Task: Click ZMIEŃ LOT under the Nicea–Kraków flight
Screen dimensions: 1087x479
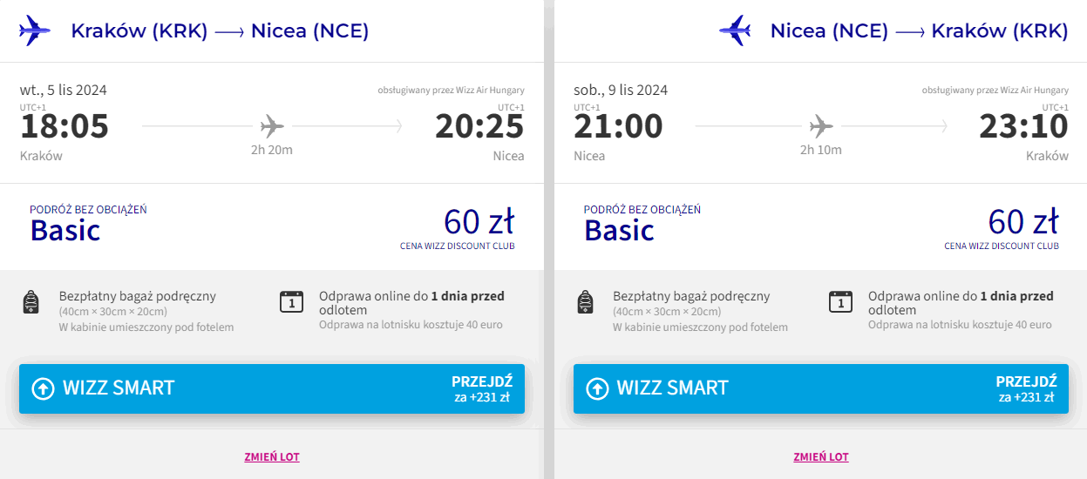Action: click(820, 457)
